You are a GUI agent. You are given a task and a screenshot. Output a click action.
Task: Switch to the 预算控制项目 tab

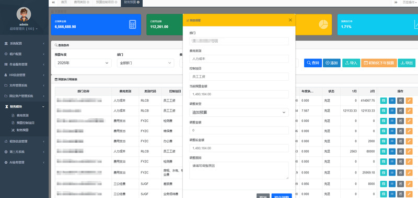107,2
